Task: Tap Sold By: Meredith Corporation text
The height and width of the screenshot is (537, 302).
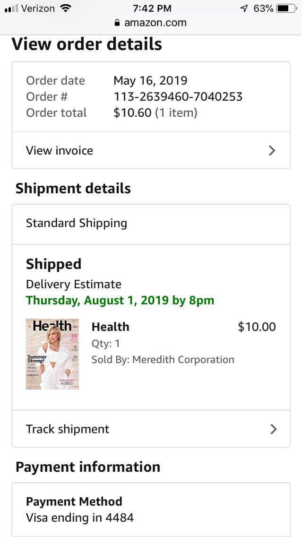Action: [163, 359]
